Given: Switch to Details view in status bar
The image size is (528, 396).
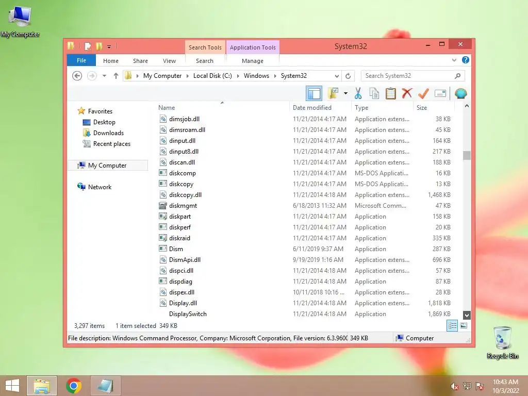Looking at the screenshot, I should (x=452, y=326).
